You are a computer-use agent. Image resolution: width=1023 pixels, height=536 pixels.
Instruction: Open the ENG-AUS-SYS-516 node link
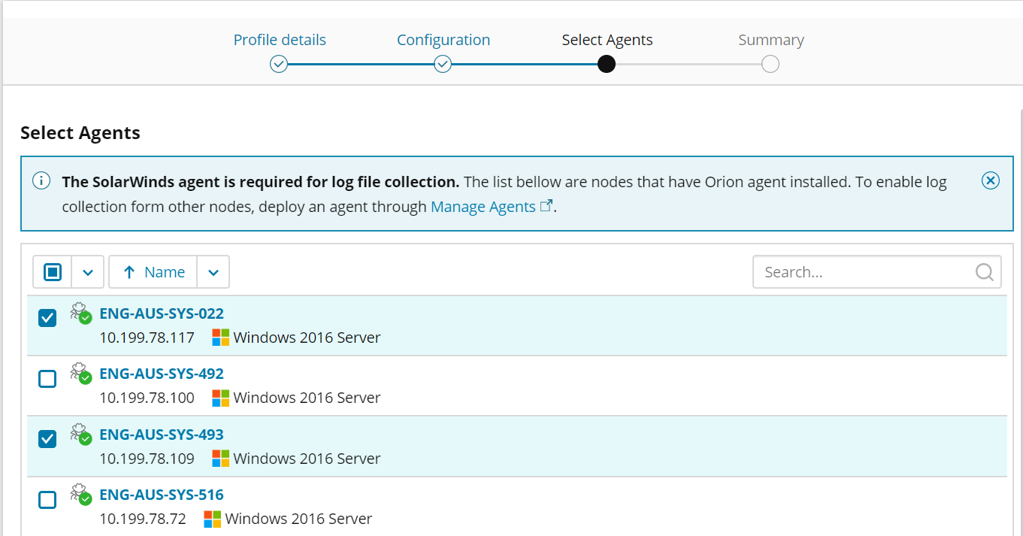pos(162,495)
